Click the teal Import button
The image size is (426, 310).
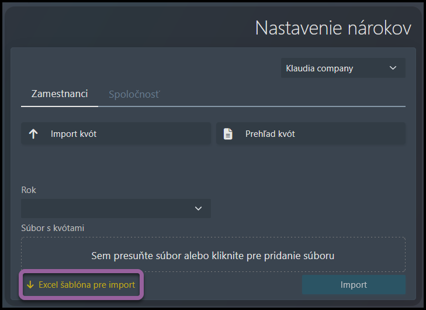pos(354,285)
